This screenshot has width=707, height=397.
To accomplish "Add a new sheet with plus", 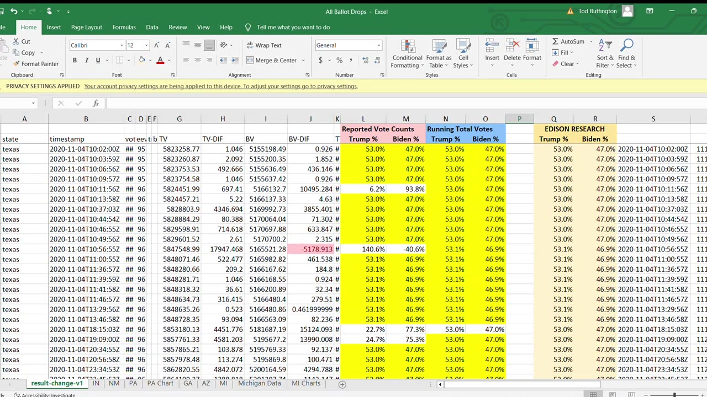I will pos(342,384).
